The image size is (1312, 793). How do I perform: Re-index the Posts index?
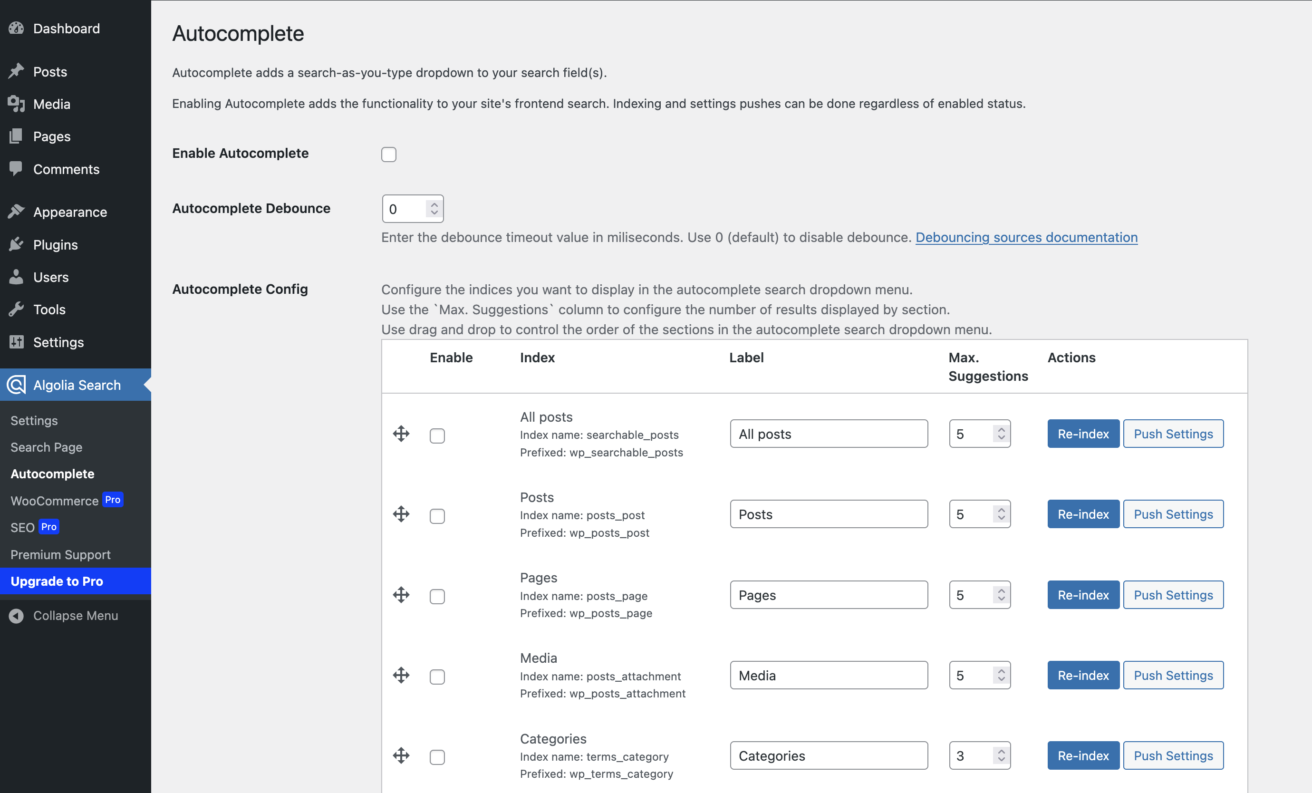1082,514
